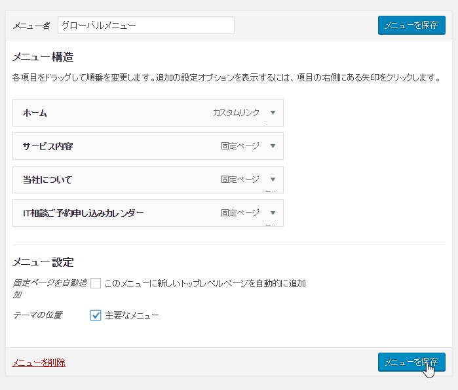This screenshot has width=458, height=390.
Task: Select the ホーム menu item title
Action: click(x=35, y=113)
